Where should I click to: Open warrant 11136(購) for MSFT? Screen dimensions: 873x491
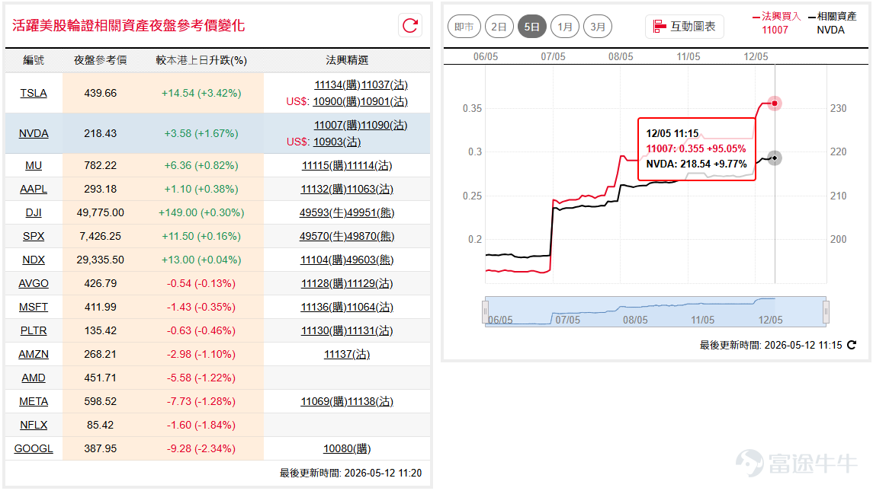pyautogui.click(x=324, y=307)
